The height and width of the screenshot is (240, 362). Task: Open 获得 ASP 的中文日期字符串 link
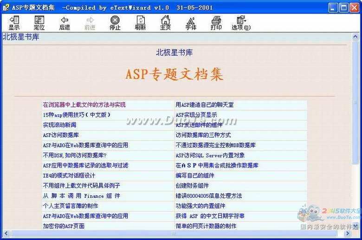tap(210, 216)
